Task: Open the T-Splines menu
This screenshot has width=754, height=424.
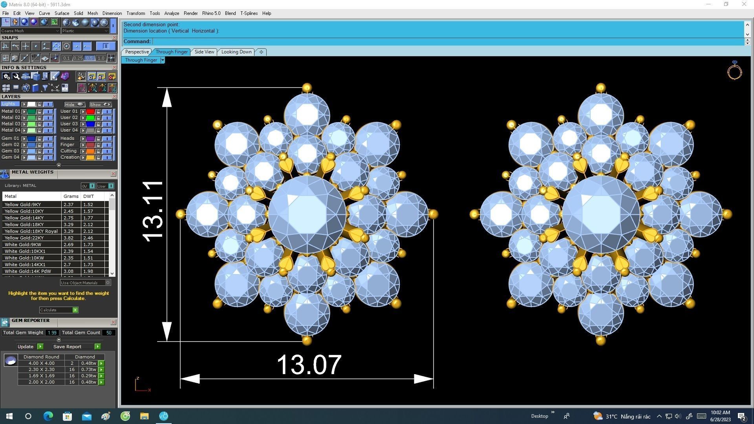Action: point(249,13)
